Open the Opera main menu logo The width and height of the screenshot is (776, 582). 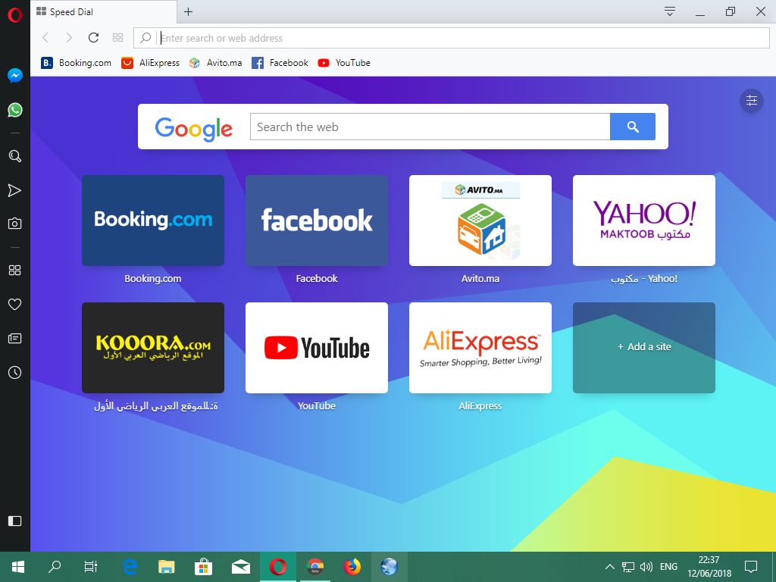point(15,15)
